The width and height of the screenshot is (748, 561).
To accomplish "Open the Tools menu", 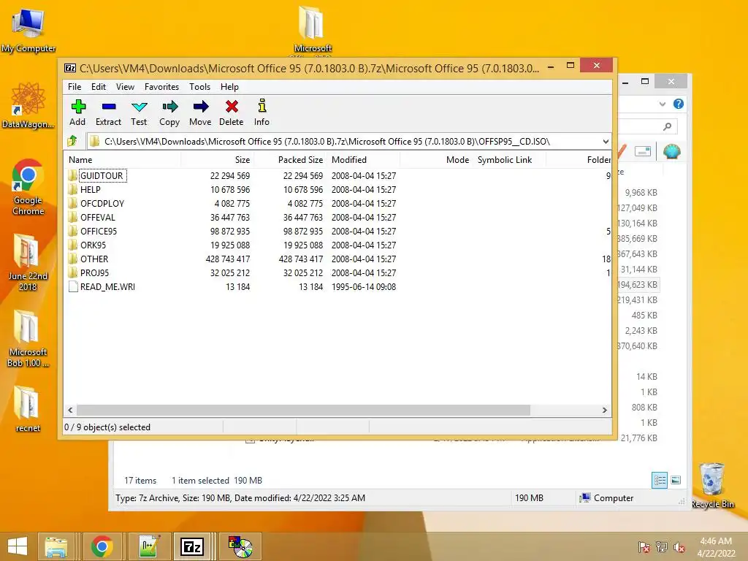I will tap(199, 87).
